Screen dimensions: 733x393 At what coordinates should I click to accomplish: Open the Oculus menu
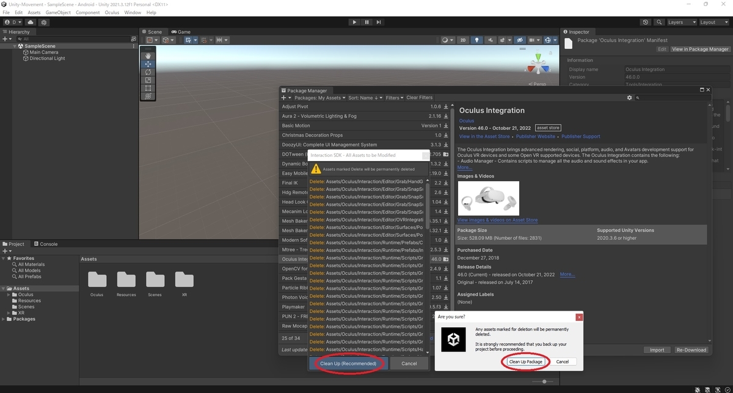pos(112,12)
